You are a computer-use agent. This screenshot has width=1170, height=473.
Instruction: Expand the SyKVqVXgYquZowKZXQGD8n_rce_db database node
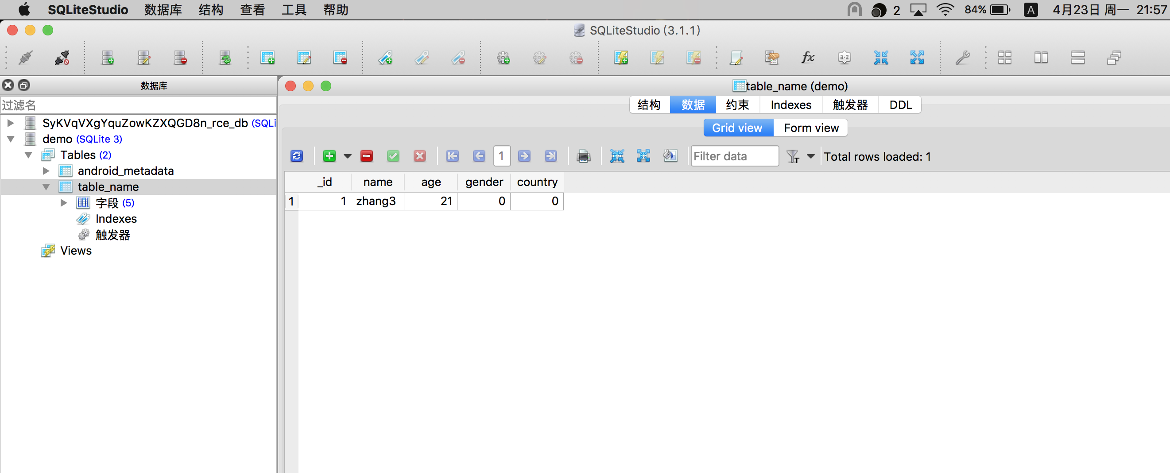(11, 123)
